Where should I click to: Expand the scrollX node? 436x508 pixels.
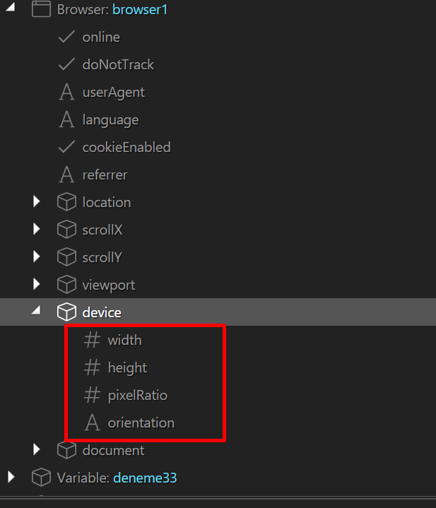[37, 230]
